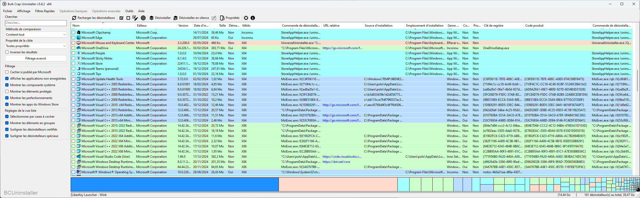Sort by the Editeur column header

tap(156, 26)
